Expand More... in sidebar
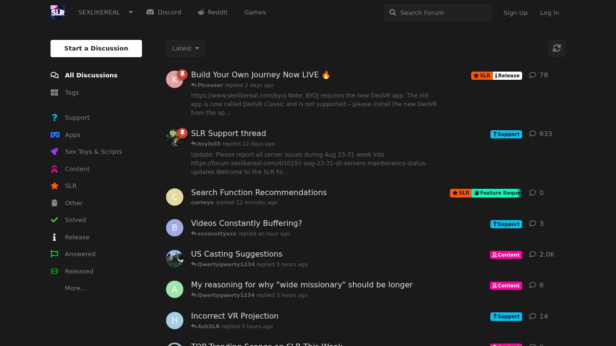The image size is (616, 346). 76,288
